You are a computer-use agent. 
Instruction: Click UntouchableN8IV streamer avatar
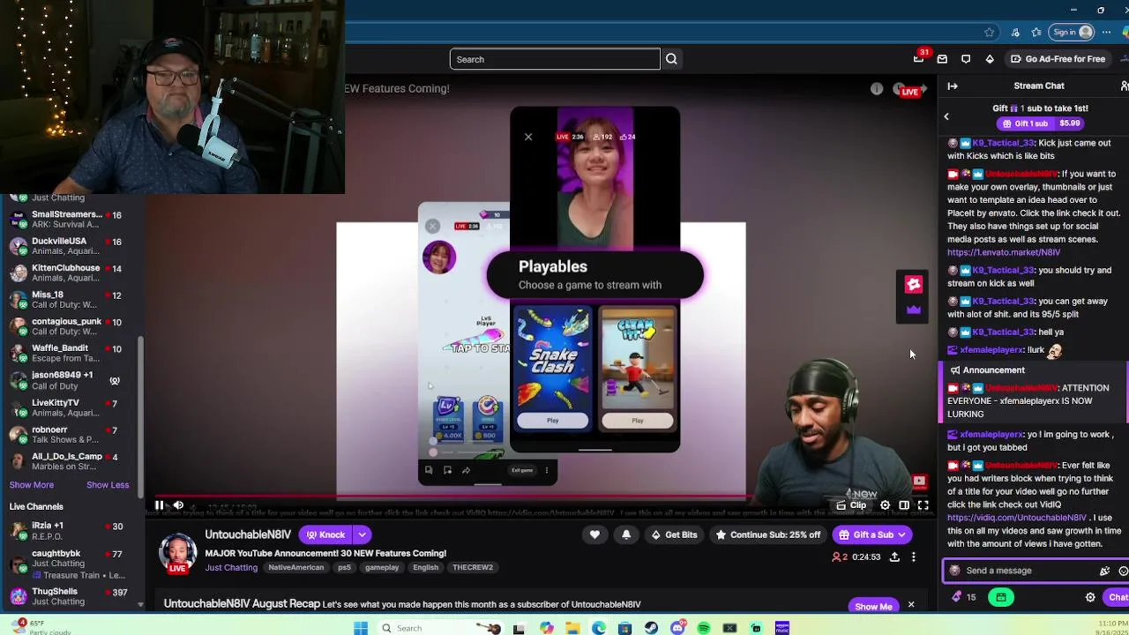(x=177, y=551)
